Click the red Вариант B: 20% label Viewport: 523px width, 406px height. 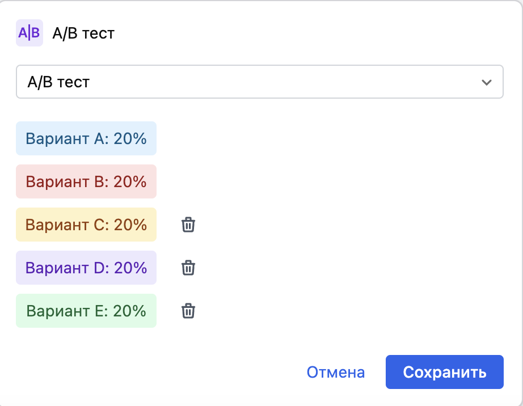[x=86, y=181]
